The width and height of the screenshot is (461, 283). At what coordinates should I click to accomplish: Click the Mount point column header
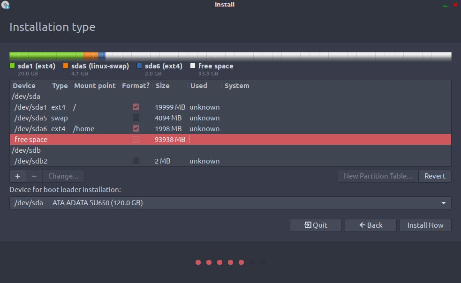point(95,86)
